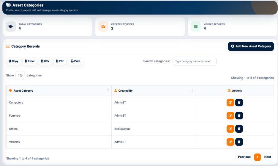The image size is (278, 166).
Task: Copy the table to clipboard
Action: point(13,61)
